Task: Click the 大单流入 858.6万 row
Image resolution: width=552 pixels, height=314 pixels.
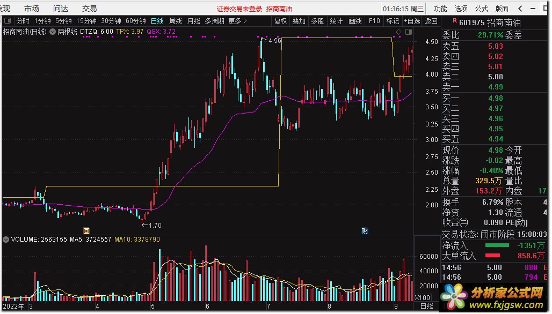Action: pos(494,256)
